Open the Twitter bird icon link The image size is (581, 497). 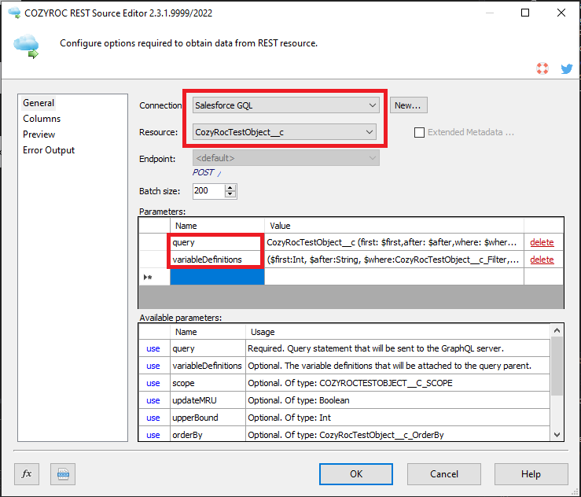[566, 69]
